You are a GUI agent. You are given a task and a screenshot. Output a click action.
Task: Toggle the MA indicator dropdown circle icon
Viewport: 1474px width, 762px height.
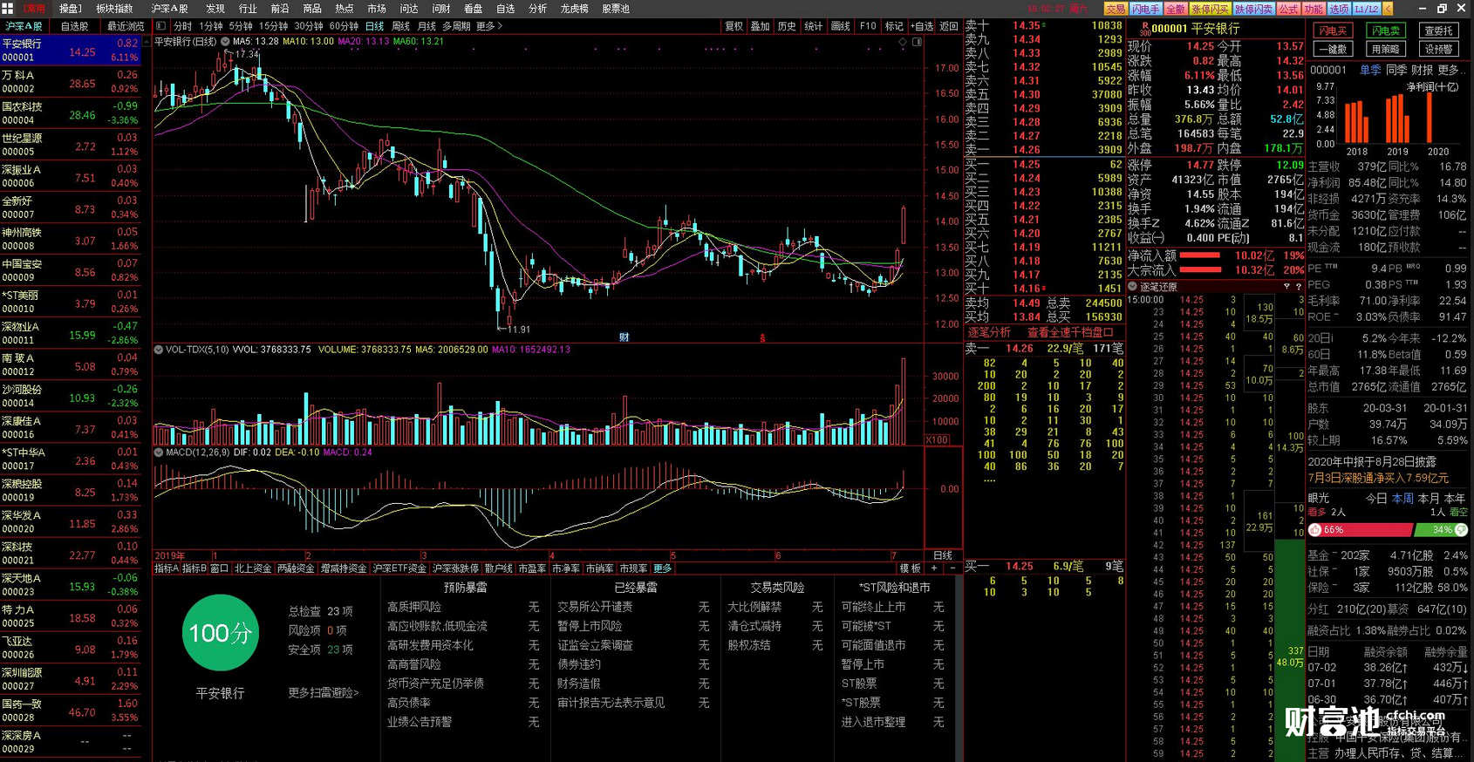coord(225,41)
